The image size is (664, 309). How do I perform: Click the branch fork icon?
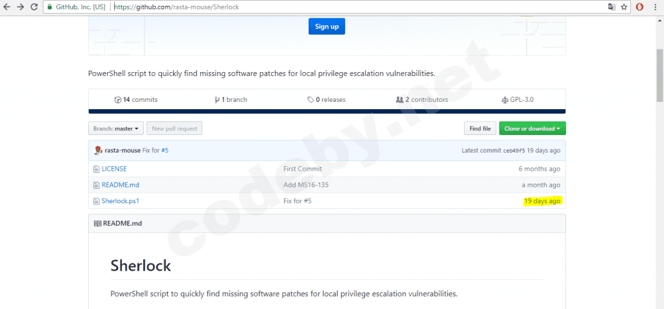point(217,100)
